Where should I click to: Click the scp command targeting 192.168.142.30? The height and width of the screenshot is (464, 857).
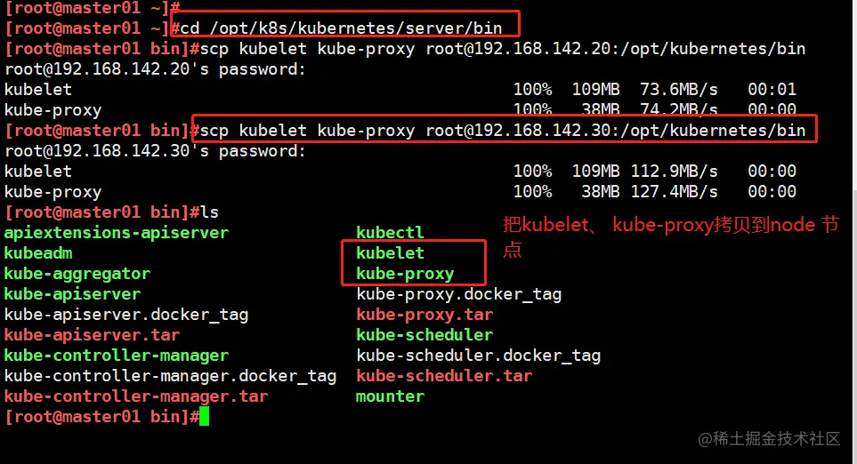tap(503, 131)
